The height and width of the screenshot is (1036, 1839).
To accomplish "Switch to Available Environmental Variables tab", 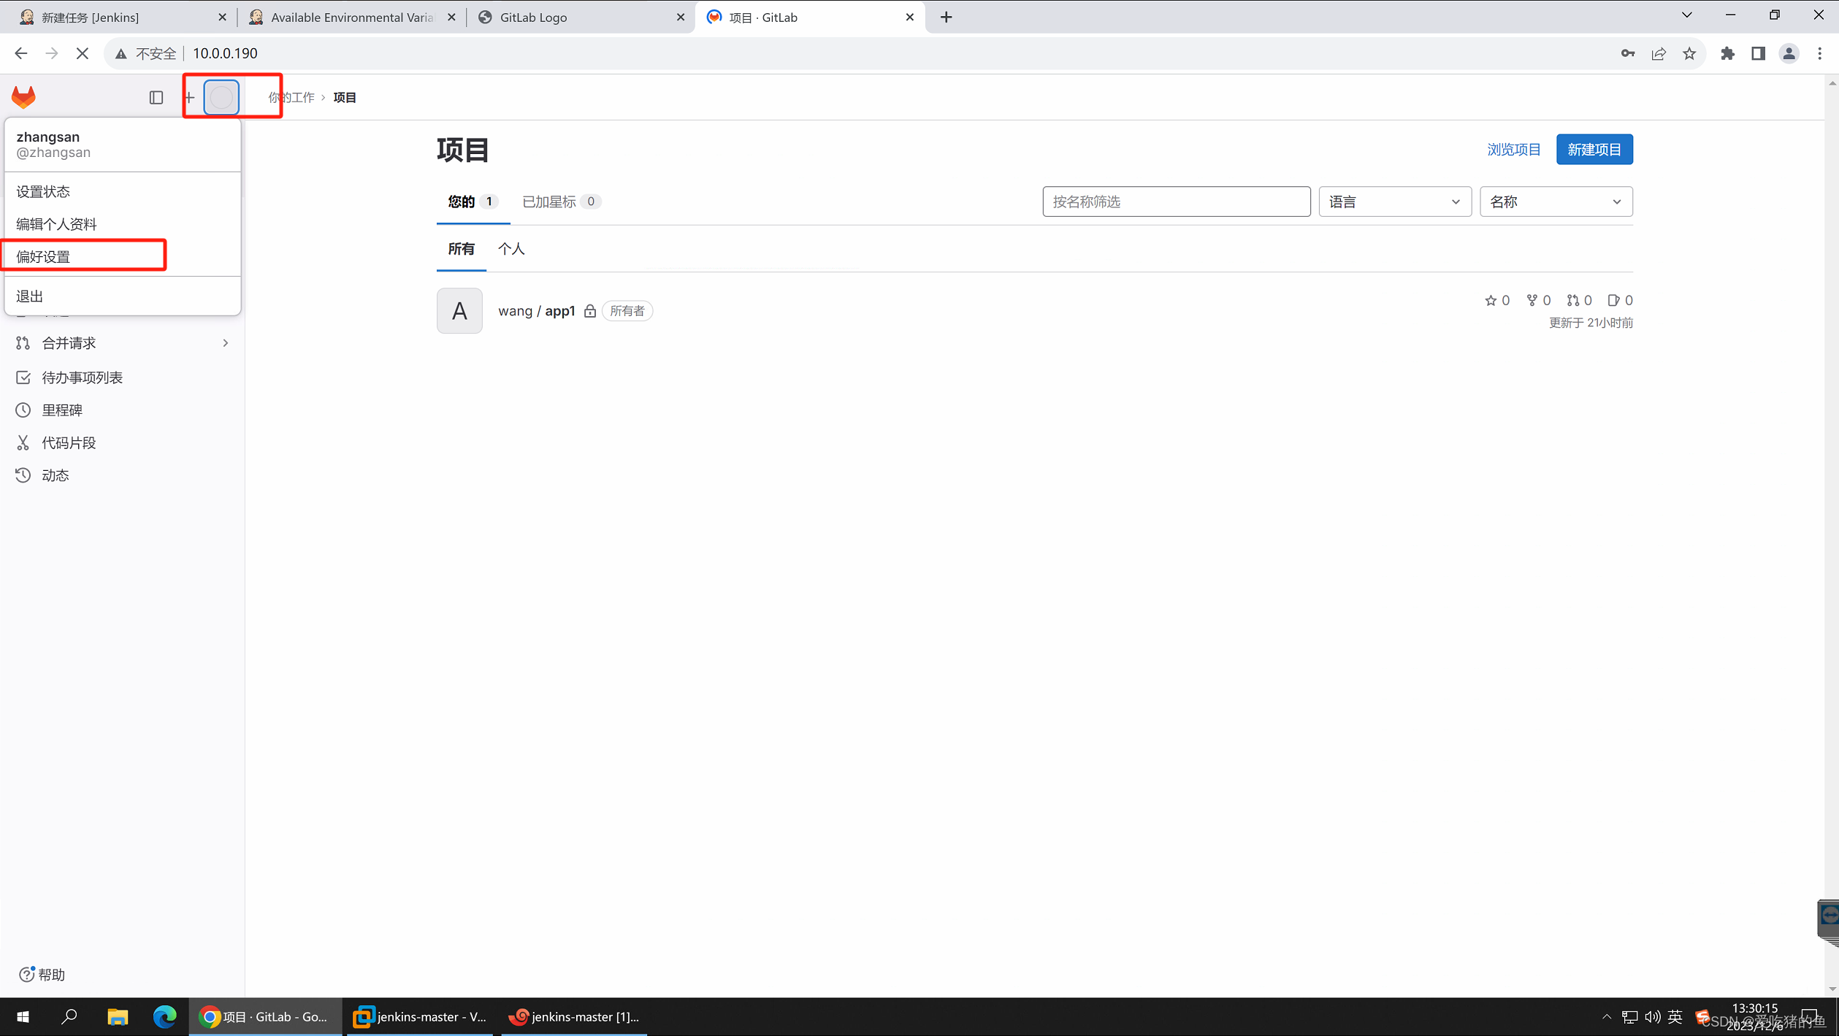I will pos(351,17).
